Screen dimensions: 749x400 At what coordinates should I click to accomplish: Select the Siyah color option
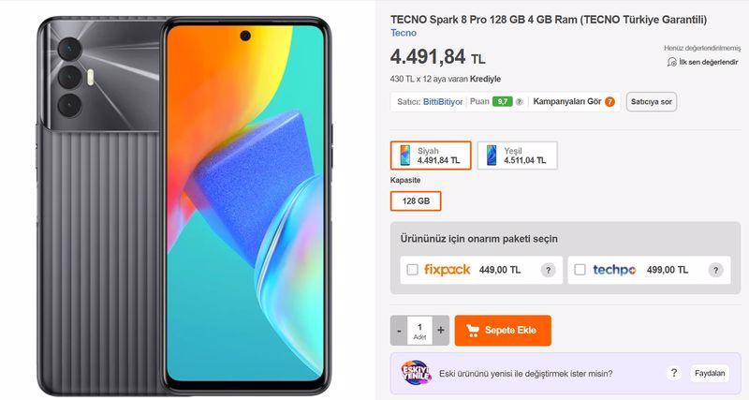point(431,156)
